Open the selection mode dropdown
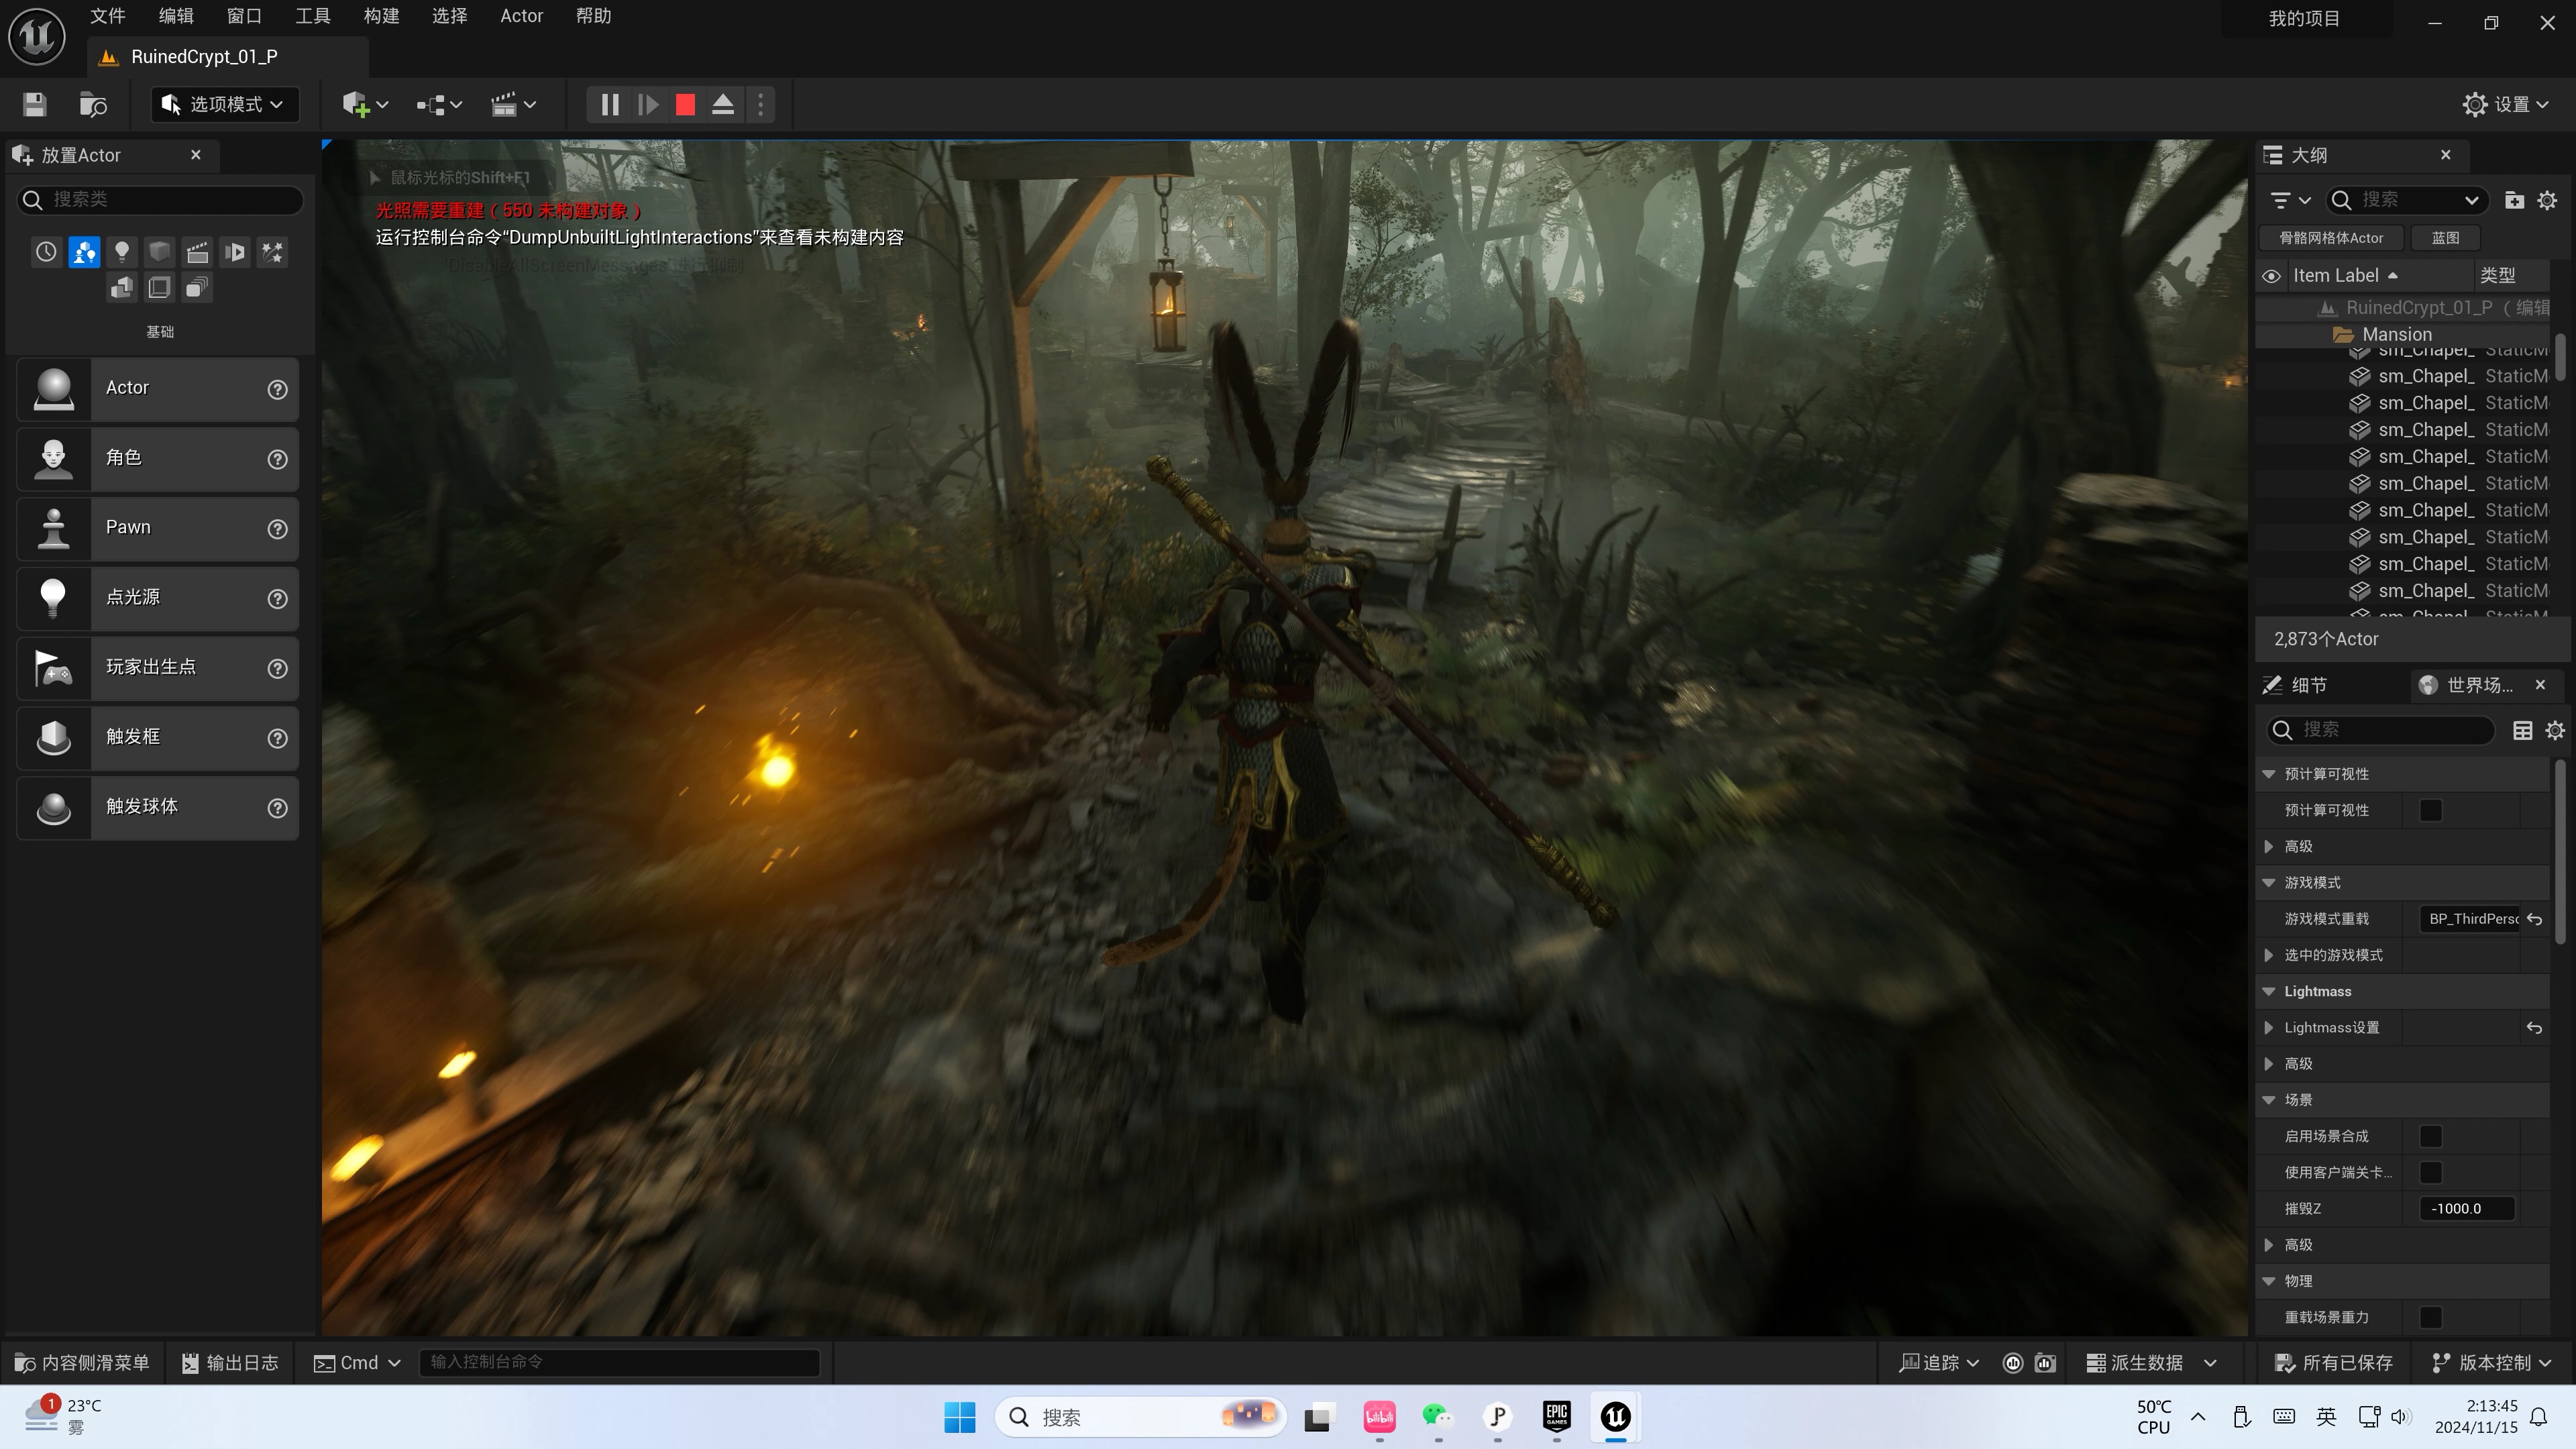The width and height of the screenshot is (2576, 1449). (224, 104)
